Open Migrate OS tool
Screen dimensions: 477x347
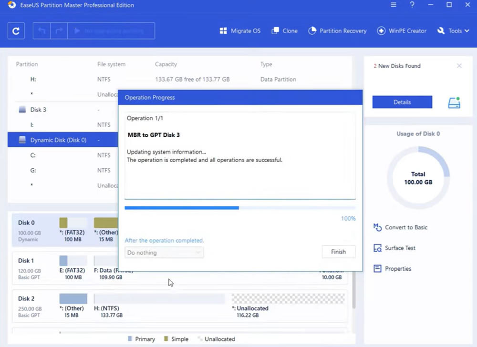pos(240,31)
